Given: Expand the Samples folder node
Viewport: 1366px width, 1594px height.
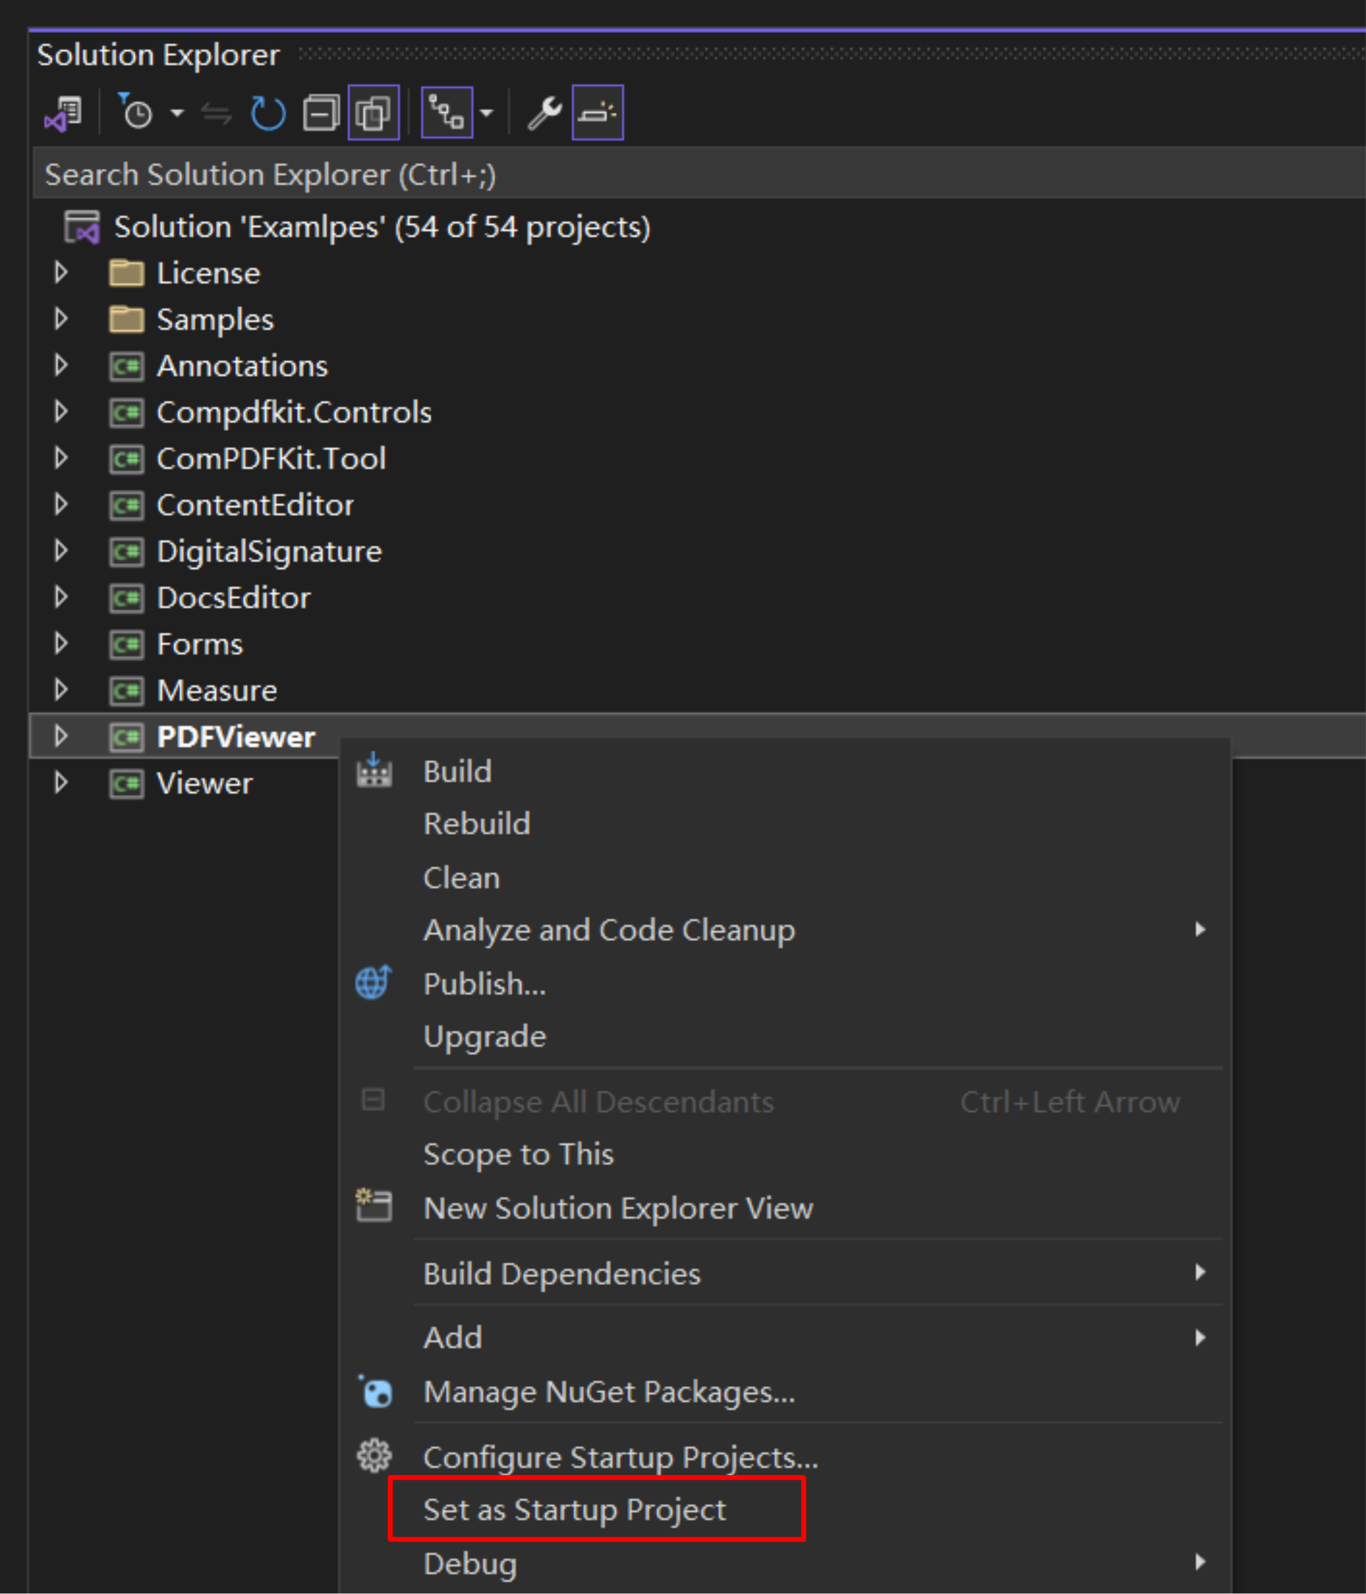Looking at the screenshot, I should pyautogui.click(x=62, y=319).
